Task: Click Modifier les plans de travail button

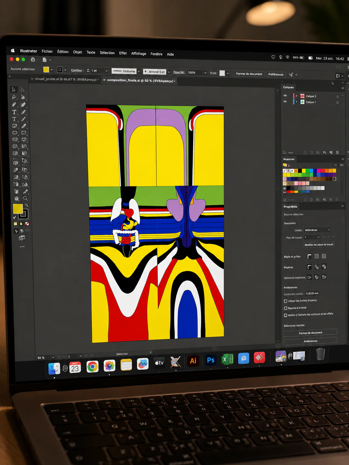Action: point(319,245)
